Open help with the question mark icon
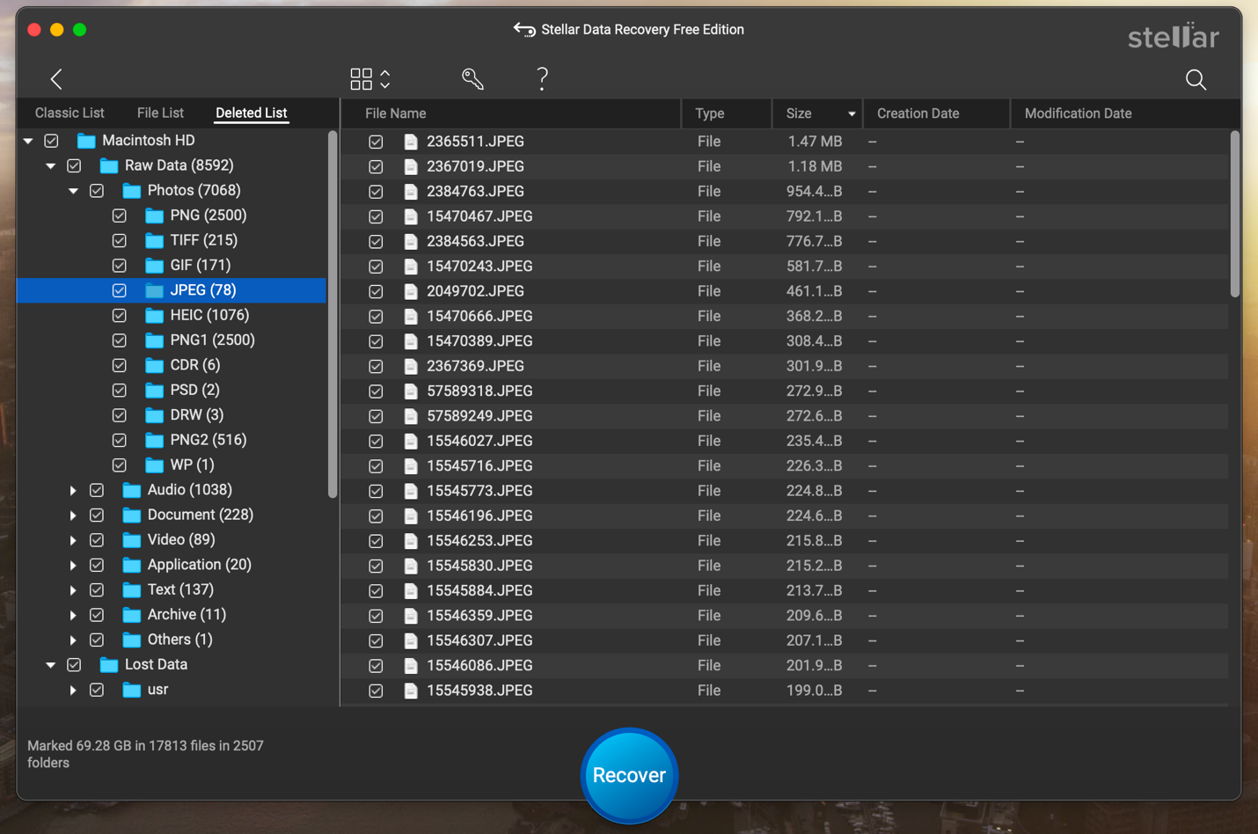The width and height of the screenshot is (1258, 834). click(x=542, y=79)
